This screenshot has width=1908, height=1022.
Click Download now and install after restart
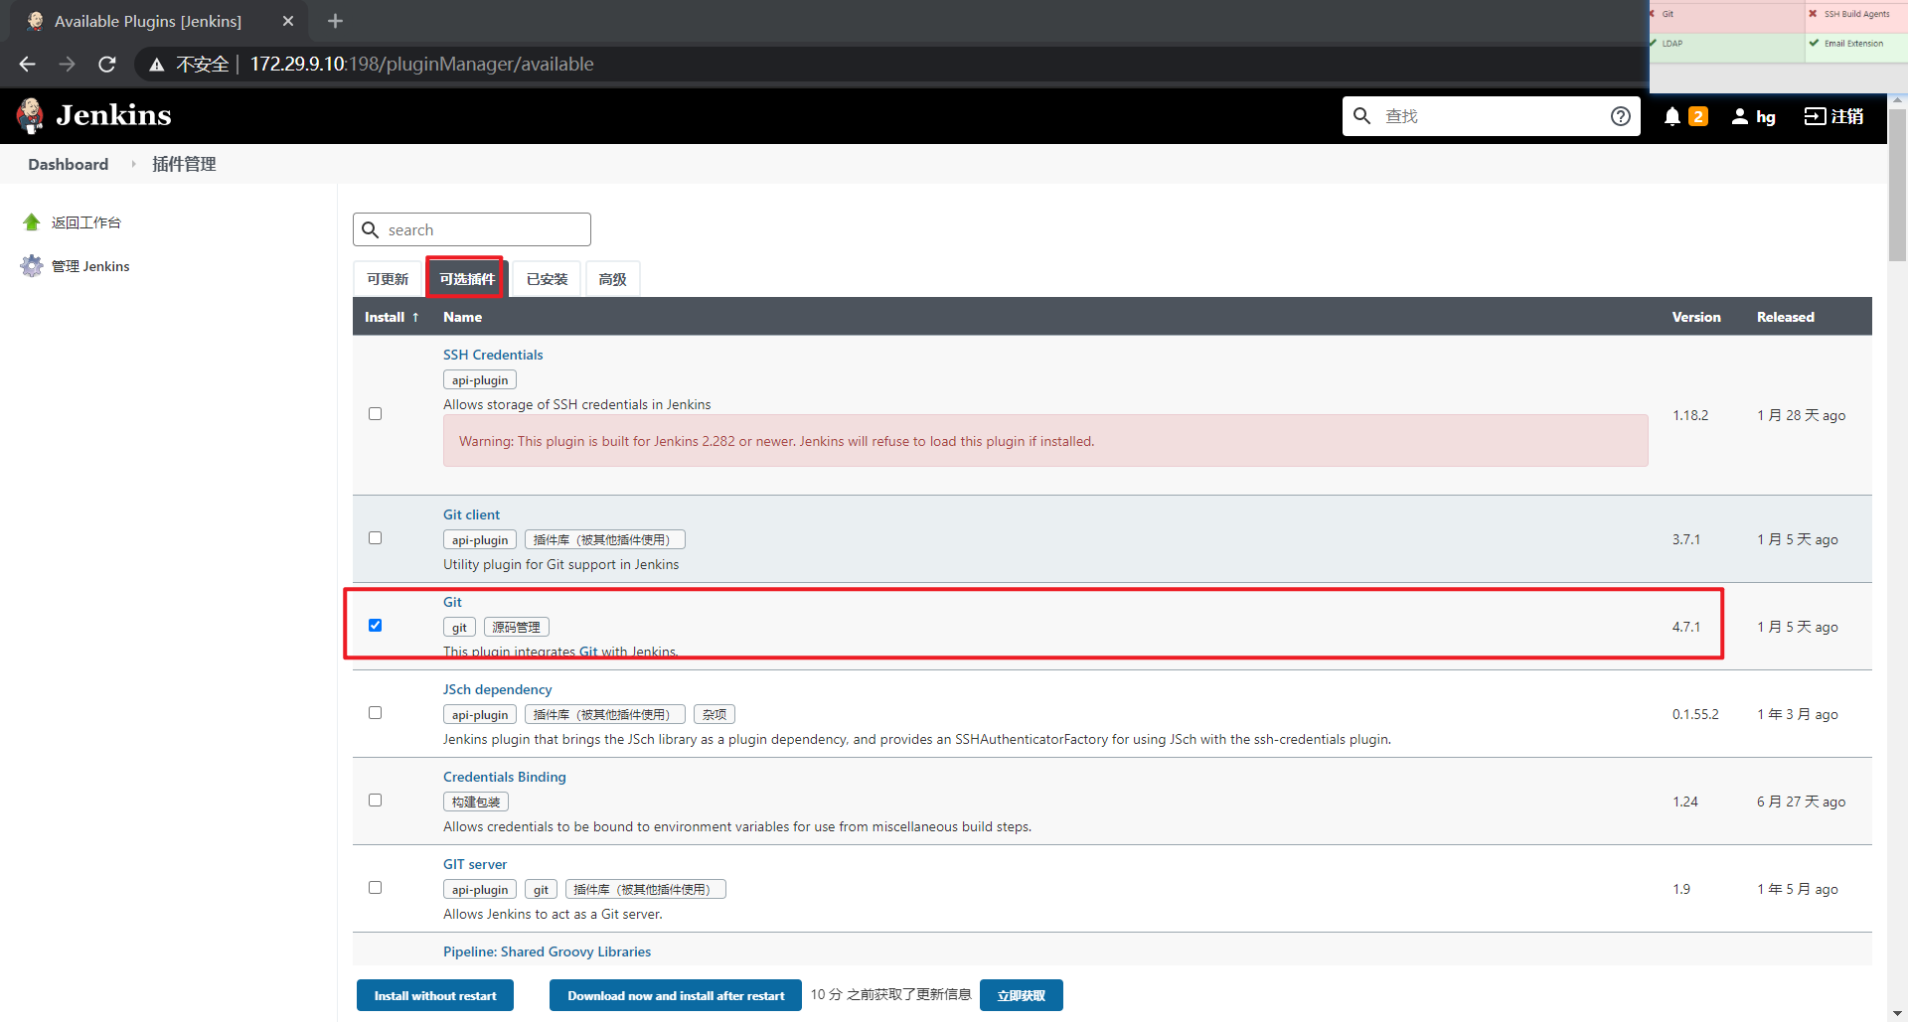click(676, 995)
